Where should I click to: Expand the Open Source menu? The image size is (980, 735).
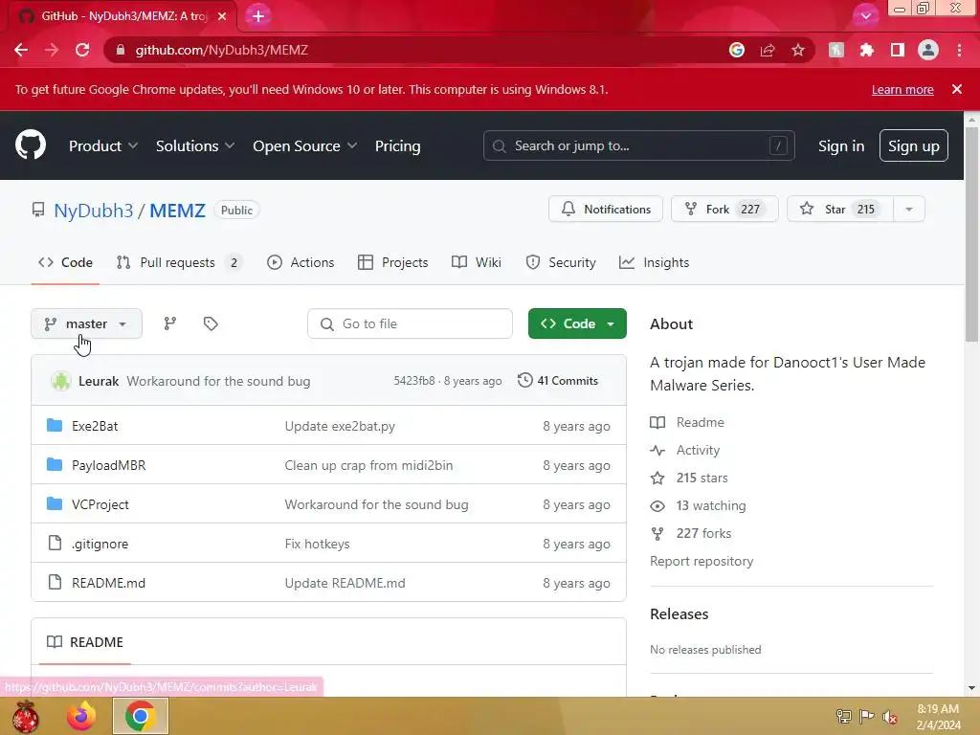(305, 145)
